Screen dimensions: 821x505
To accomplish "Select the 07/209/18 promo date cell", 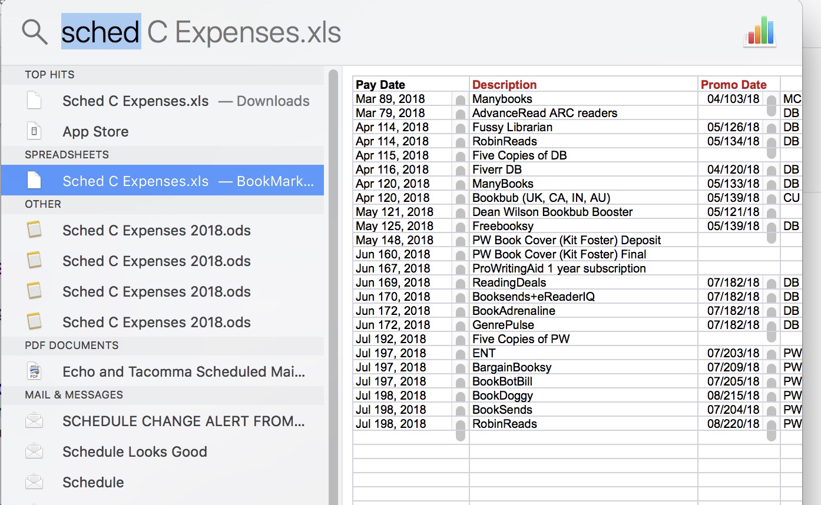I will [739, 367].
